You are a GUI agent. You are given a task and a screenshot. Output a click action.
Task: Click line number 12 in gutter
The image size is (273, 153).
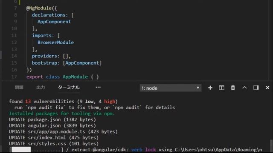[x=14, y=42]
